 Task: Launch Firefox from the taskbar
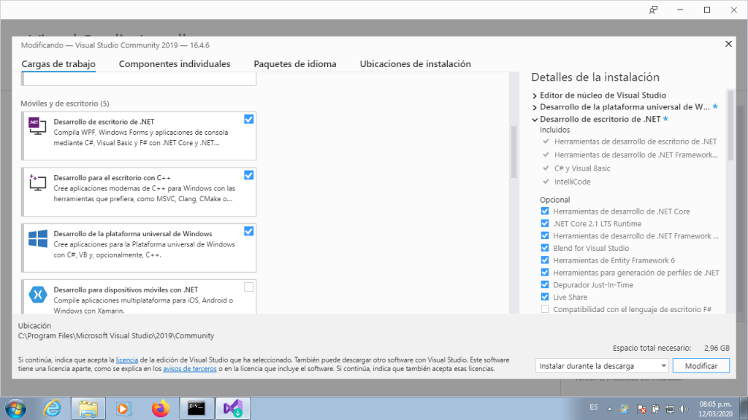[x=160, y=408]
